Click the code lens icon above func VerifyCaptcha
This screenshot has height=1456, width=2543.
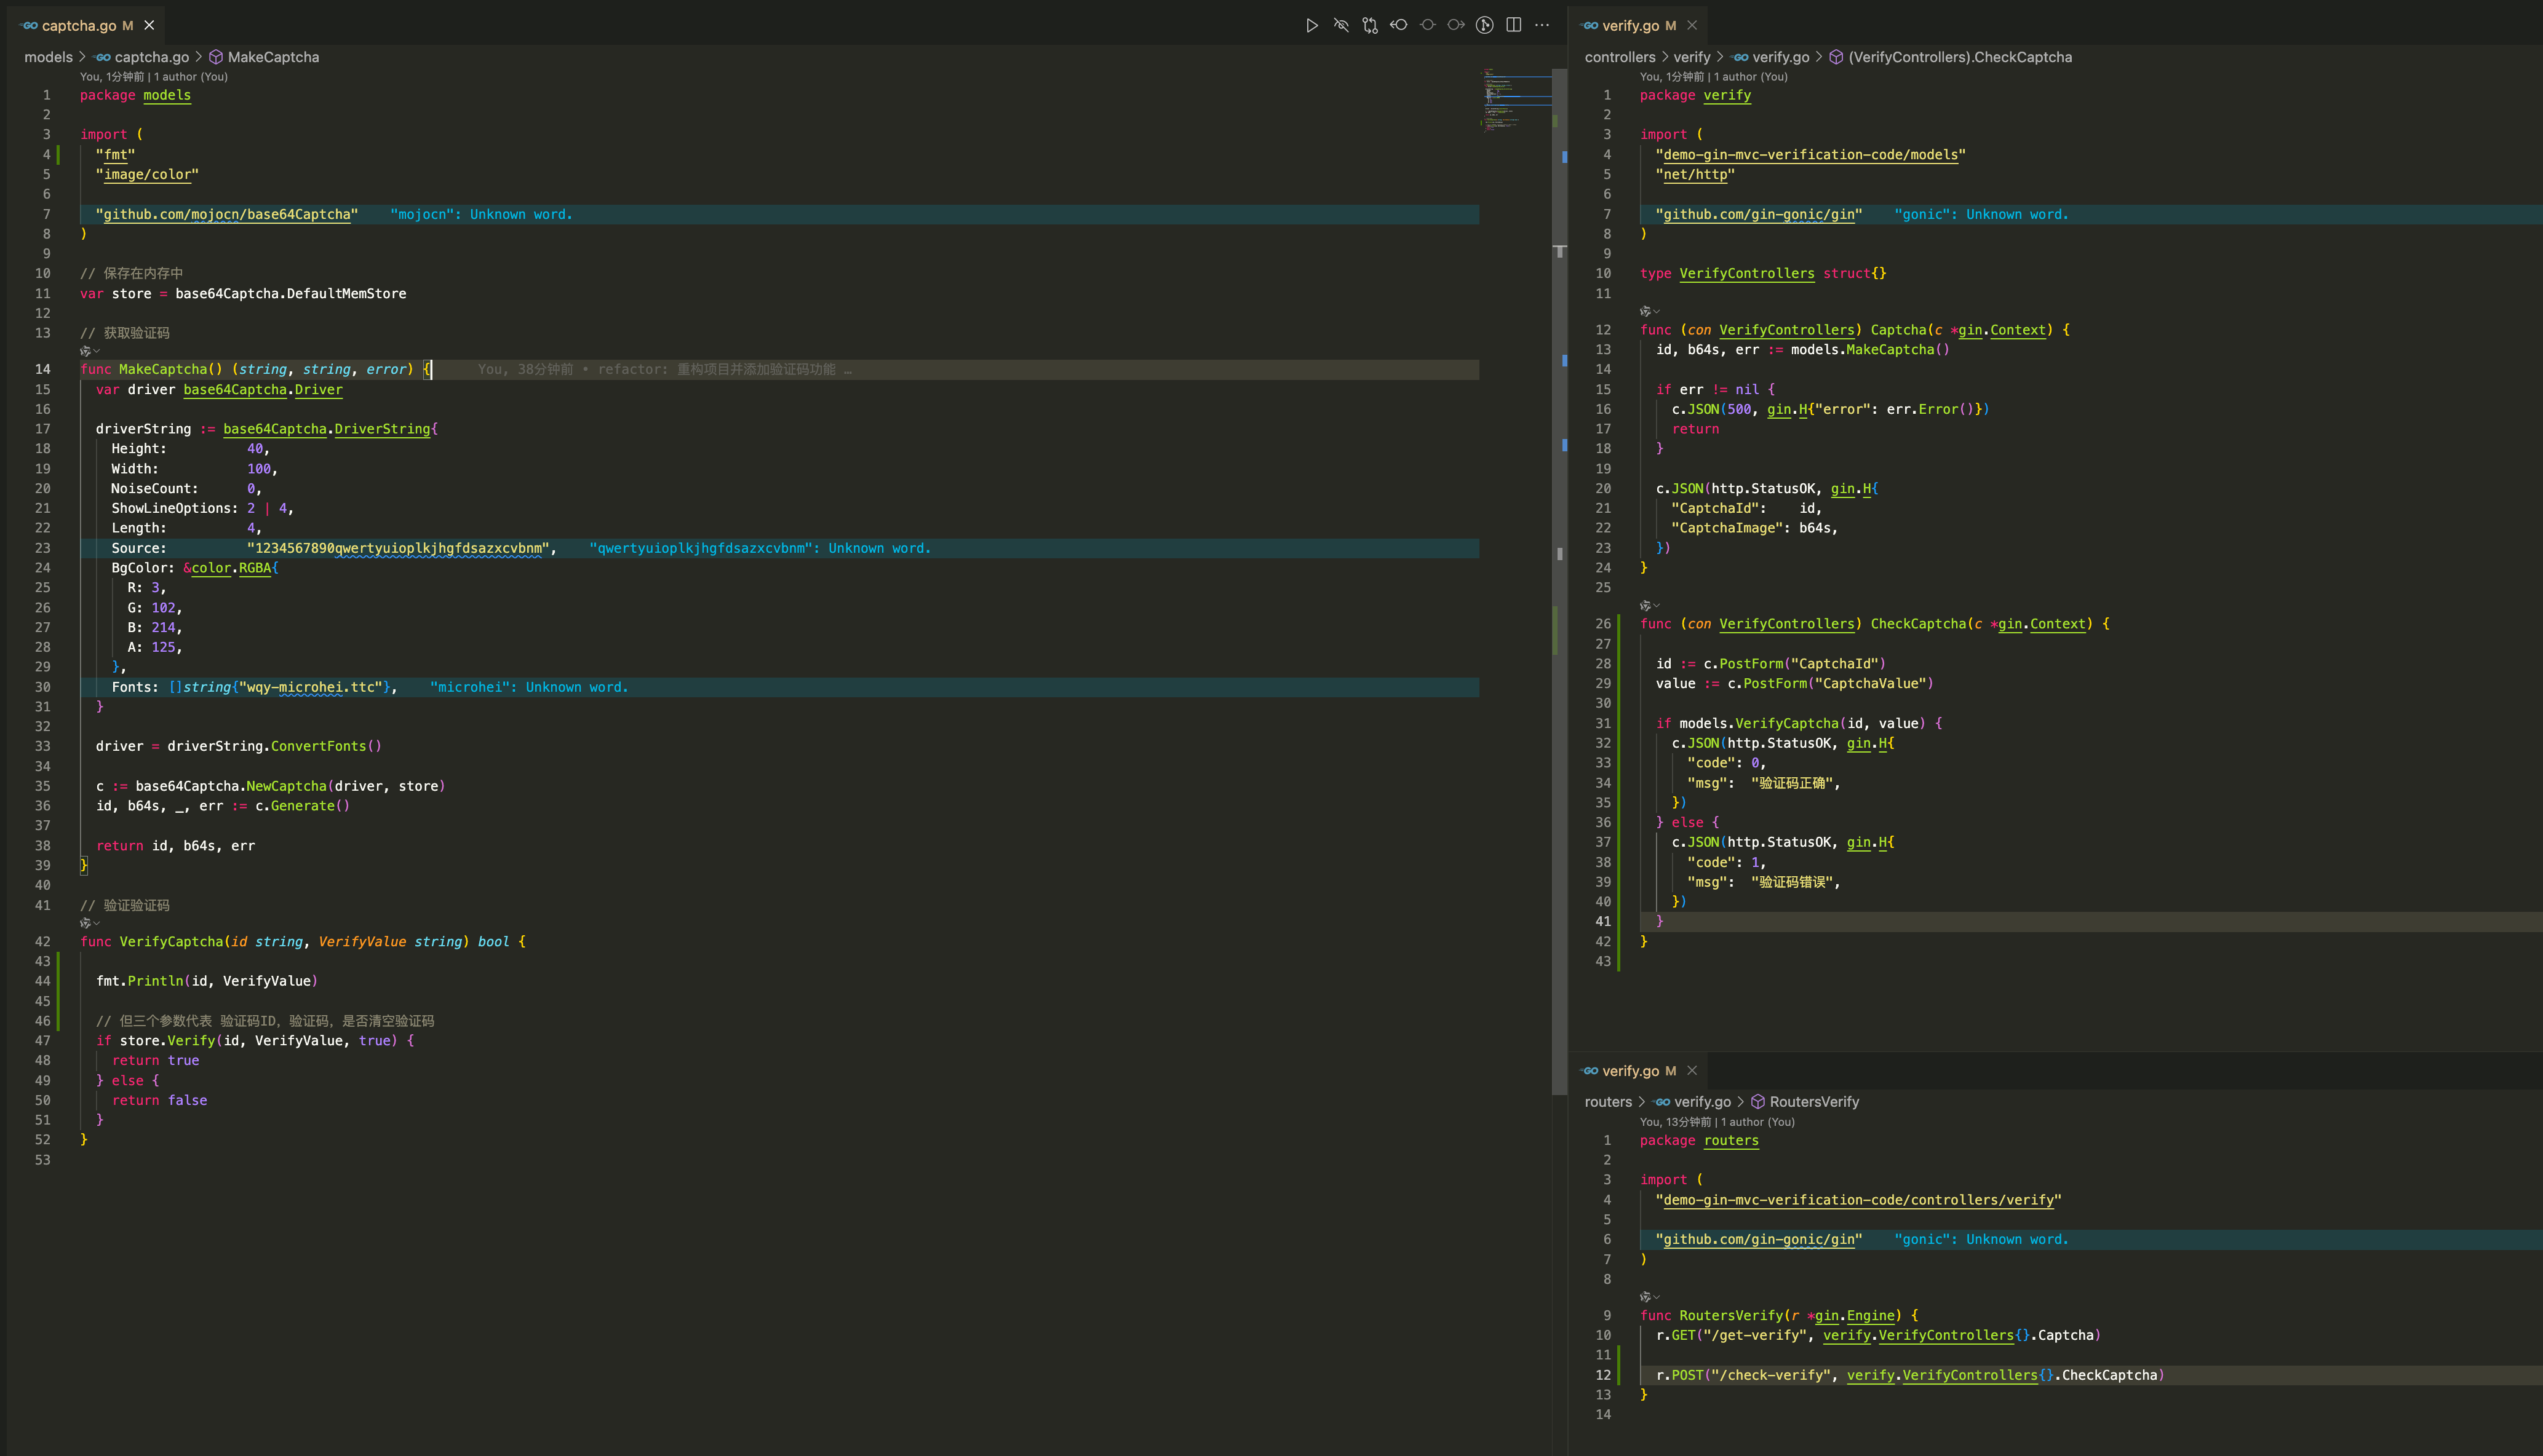click(x=89, y=923)
